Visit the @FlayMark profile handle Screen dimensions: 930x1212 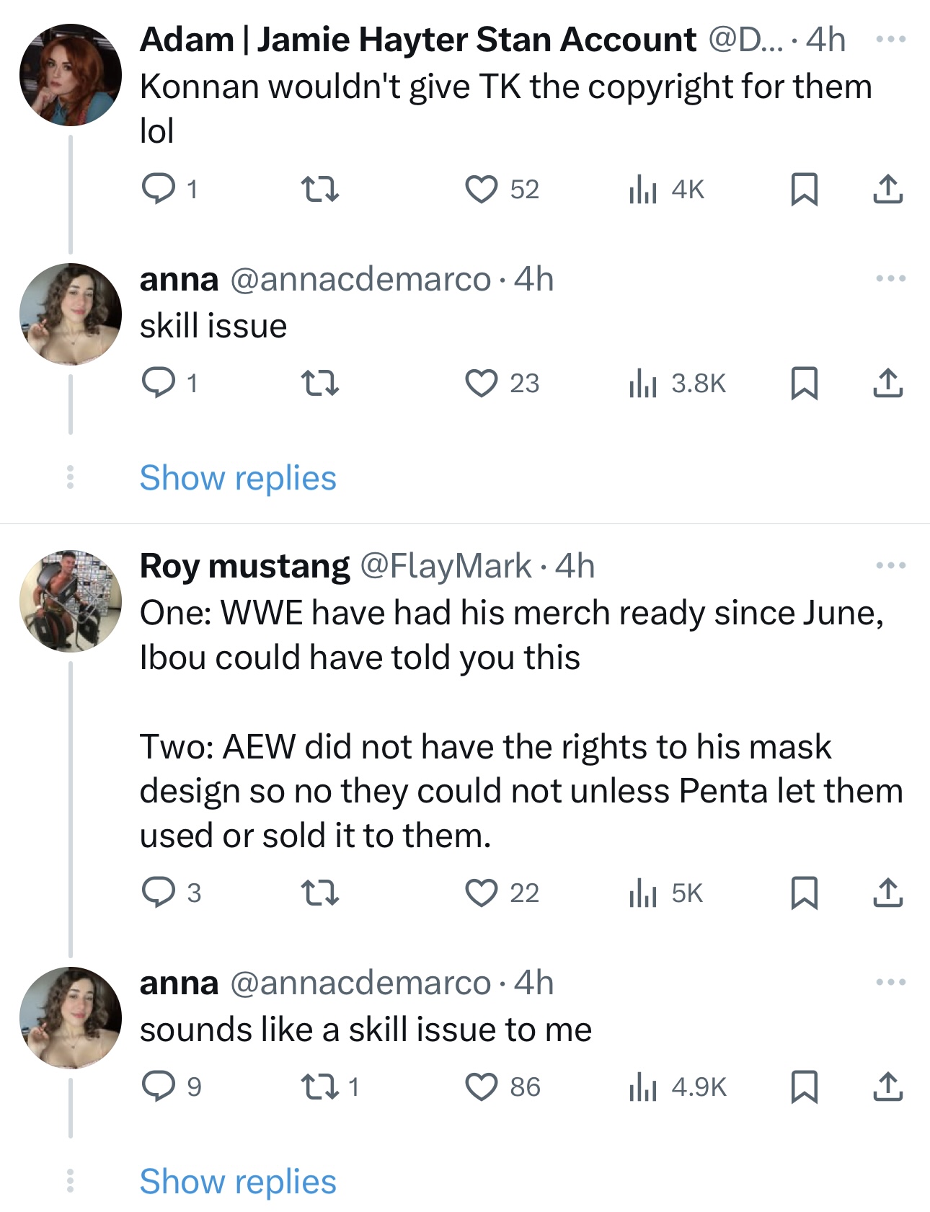tap(445, 566)
